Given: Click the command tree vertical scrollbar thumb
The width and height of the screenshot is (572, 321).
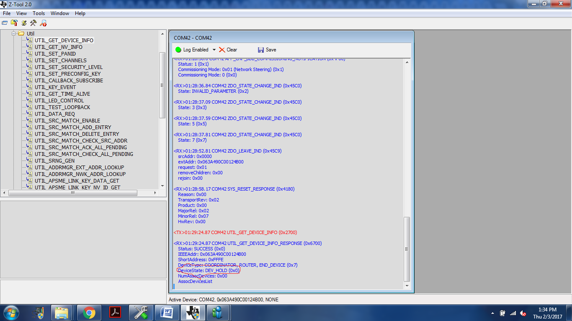Looking at the screenshot, I should (162, 85).
